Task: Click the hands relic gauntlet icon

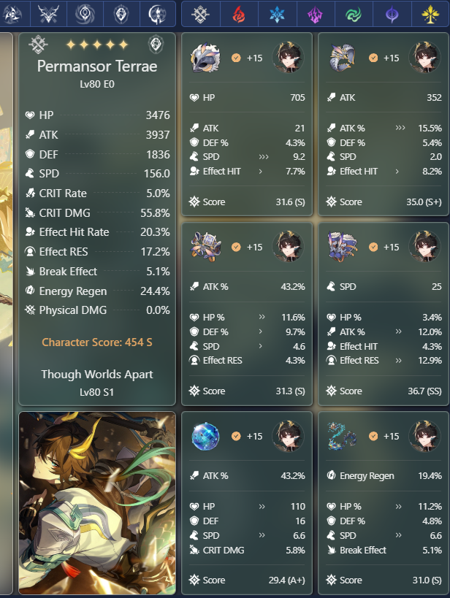Action: click(343, 58)
